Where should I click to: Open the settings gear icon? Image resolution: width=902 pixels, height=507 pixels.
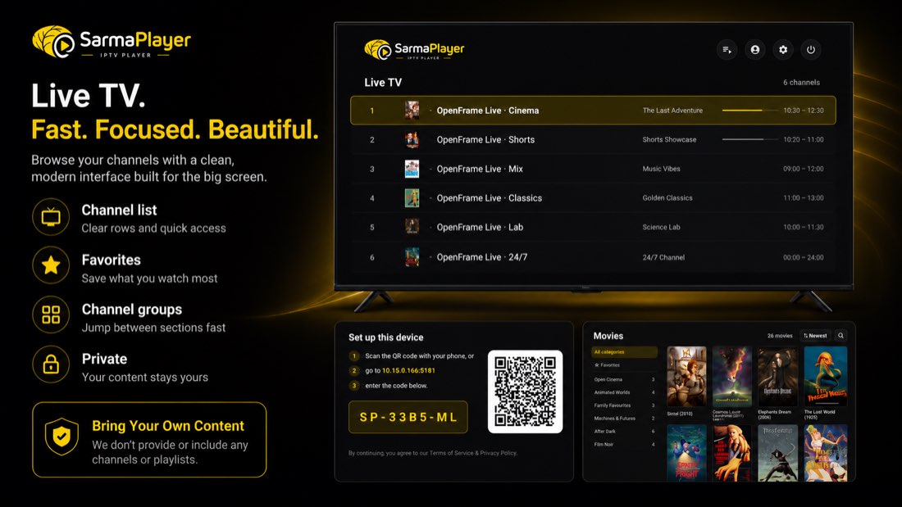783,49
